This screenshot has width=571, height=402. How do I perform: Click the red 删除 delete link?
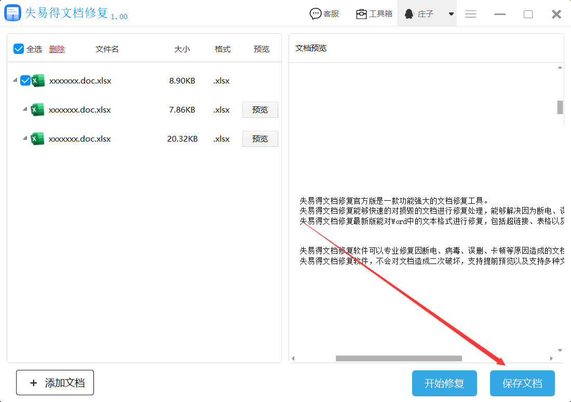coord(57,49)
